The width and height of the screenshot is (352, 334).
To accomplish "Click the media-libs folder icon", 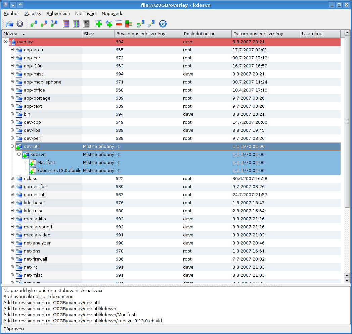I will [19, 219].
